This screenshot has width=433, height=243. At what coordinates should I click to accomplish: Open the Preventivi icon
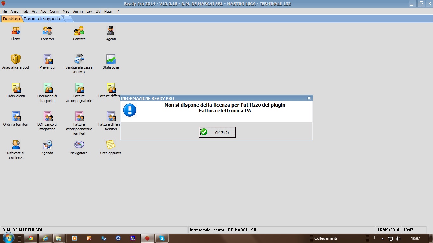pyautogui.click(x=48, y=59)
